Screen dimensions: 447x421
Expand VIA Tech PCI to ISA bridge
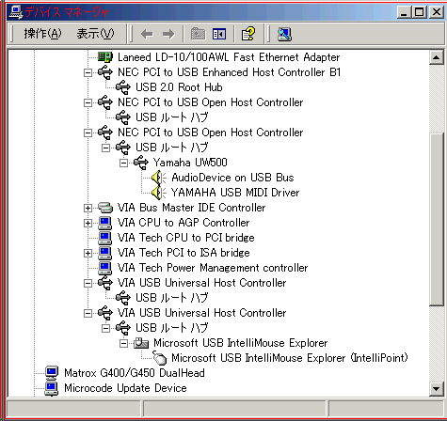tap(88, 253)
